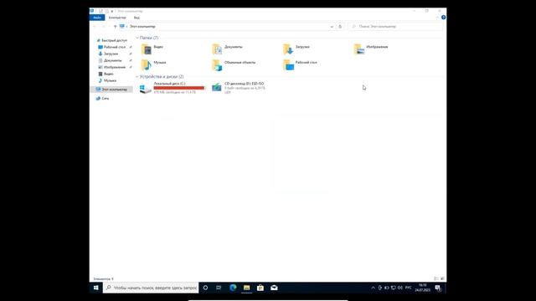Open the taskbar clock and date
536x301 pixels.
click(422, 288)
